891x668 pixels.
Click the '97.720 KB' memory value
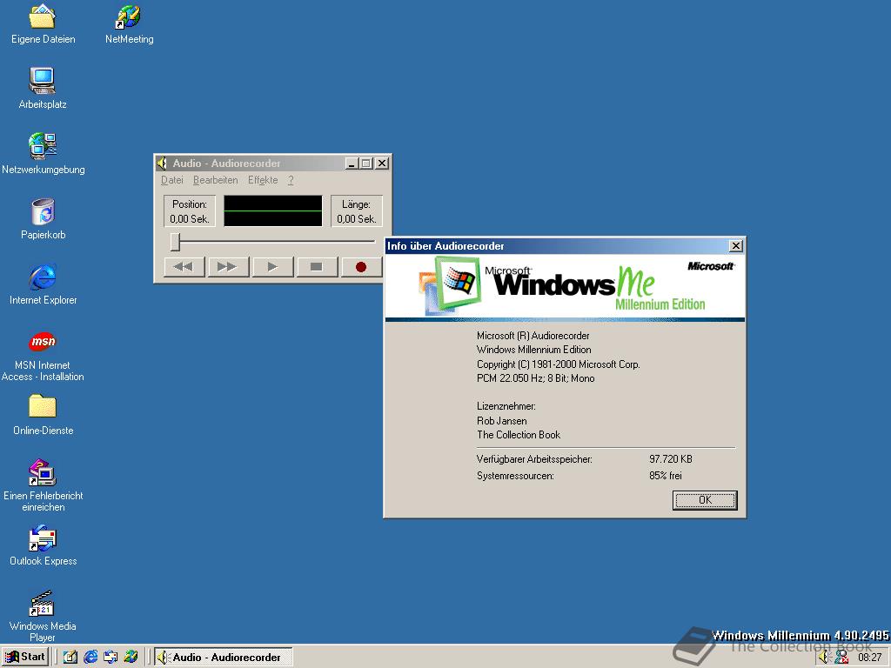[671, 459]
